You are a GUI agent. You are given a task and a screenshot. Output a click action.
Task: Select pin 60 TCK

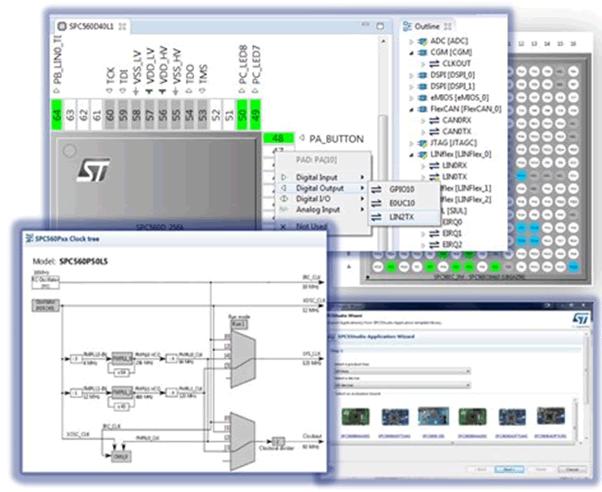[109, 114]
